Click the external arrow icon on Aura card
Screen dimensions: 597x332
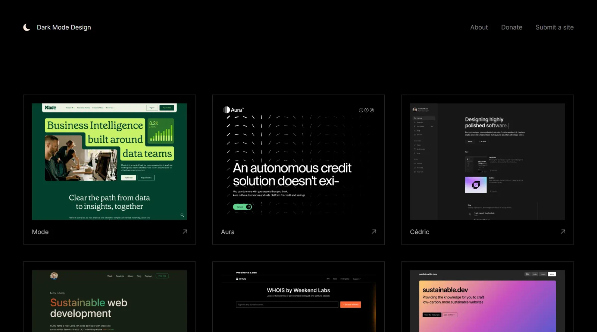pos(374,232)
